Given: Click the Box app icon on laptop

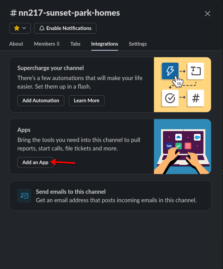Looking at the screenshot, I should [169, 146].
